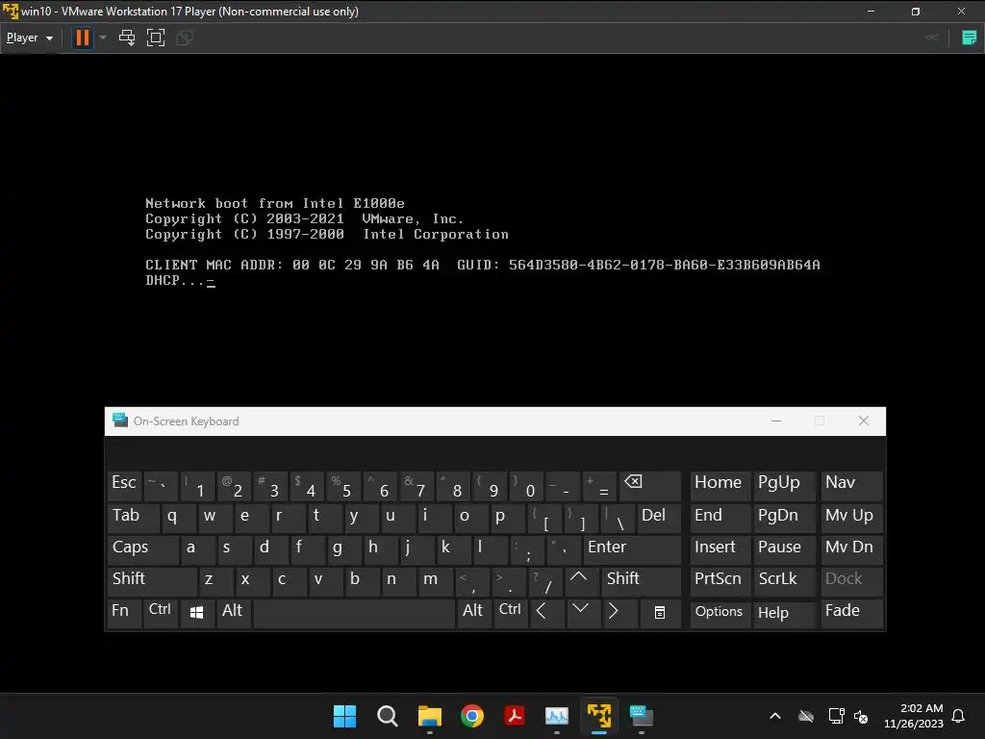Screen dimensions: 985x739
Task: Toggle the right Shift key
Action: click(x=642, y=581)
